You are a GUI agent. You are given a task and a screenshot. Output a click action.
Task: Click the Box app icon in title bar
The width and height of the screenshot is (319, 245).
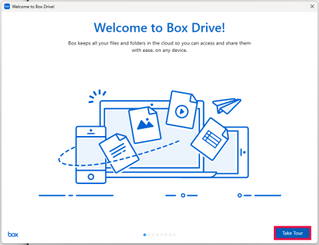point(7,7)
